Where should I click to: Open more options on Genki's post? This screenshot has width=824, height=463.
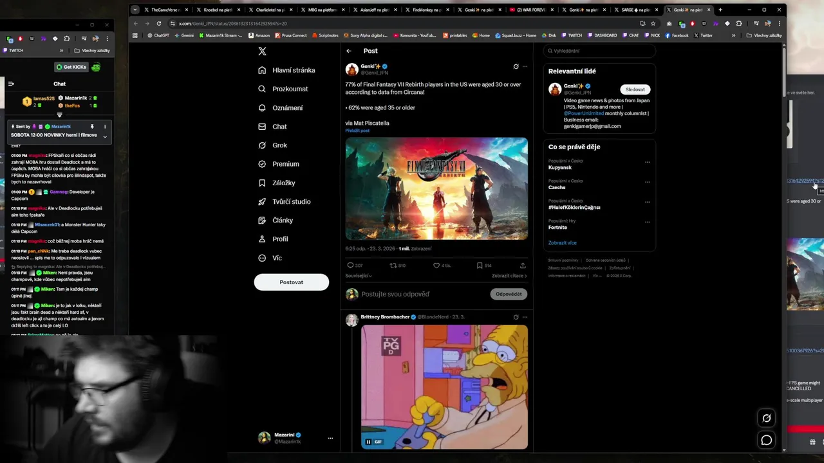525,66
